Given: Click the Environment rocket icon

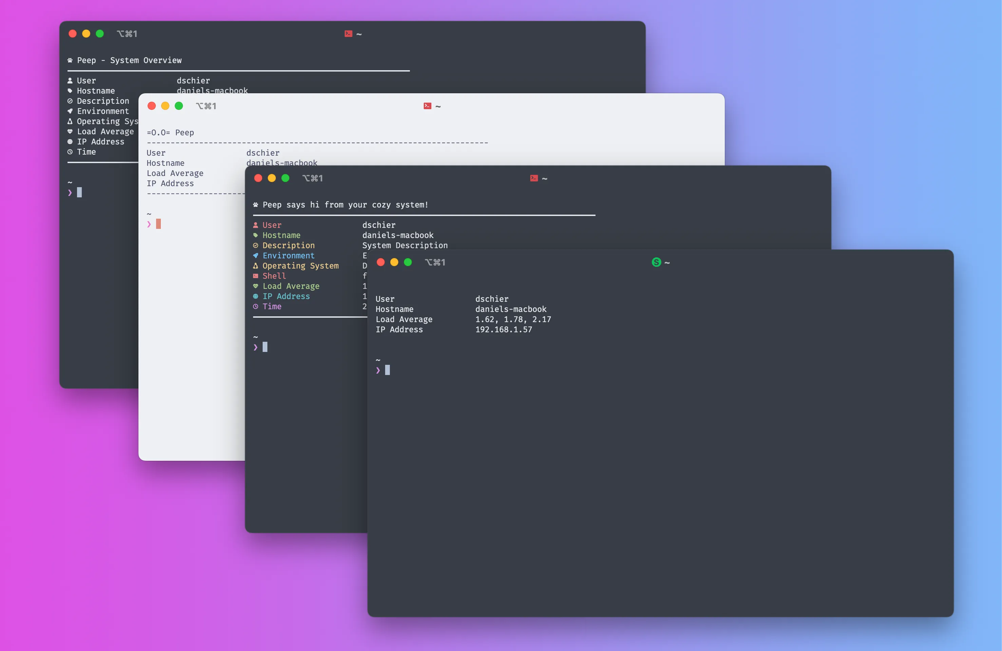Looking at the screenshot, I should [x=256, y=255].
